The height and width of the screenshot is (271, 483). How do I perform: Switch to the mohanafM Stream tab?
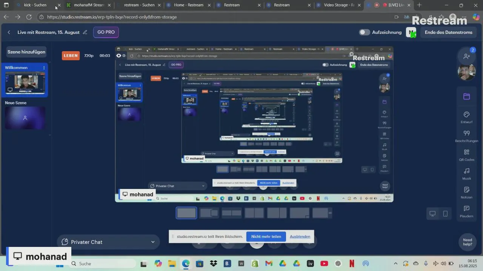point(88,5)
